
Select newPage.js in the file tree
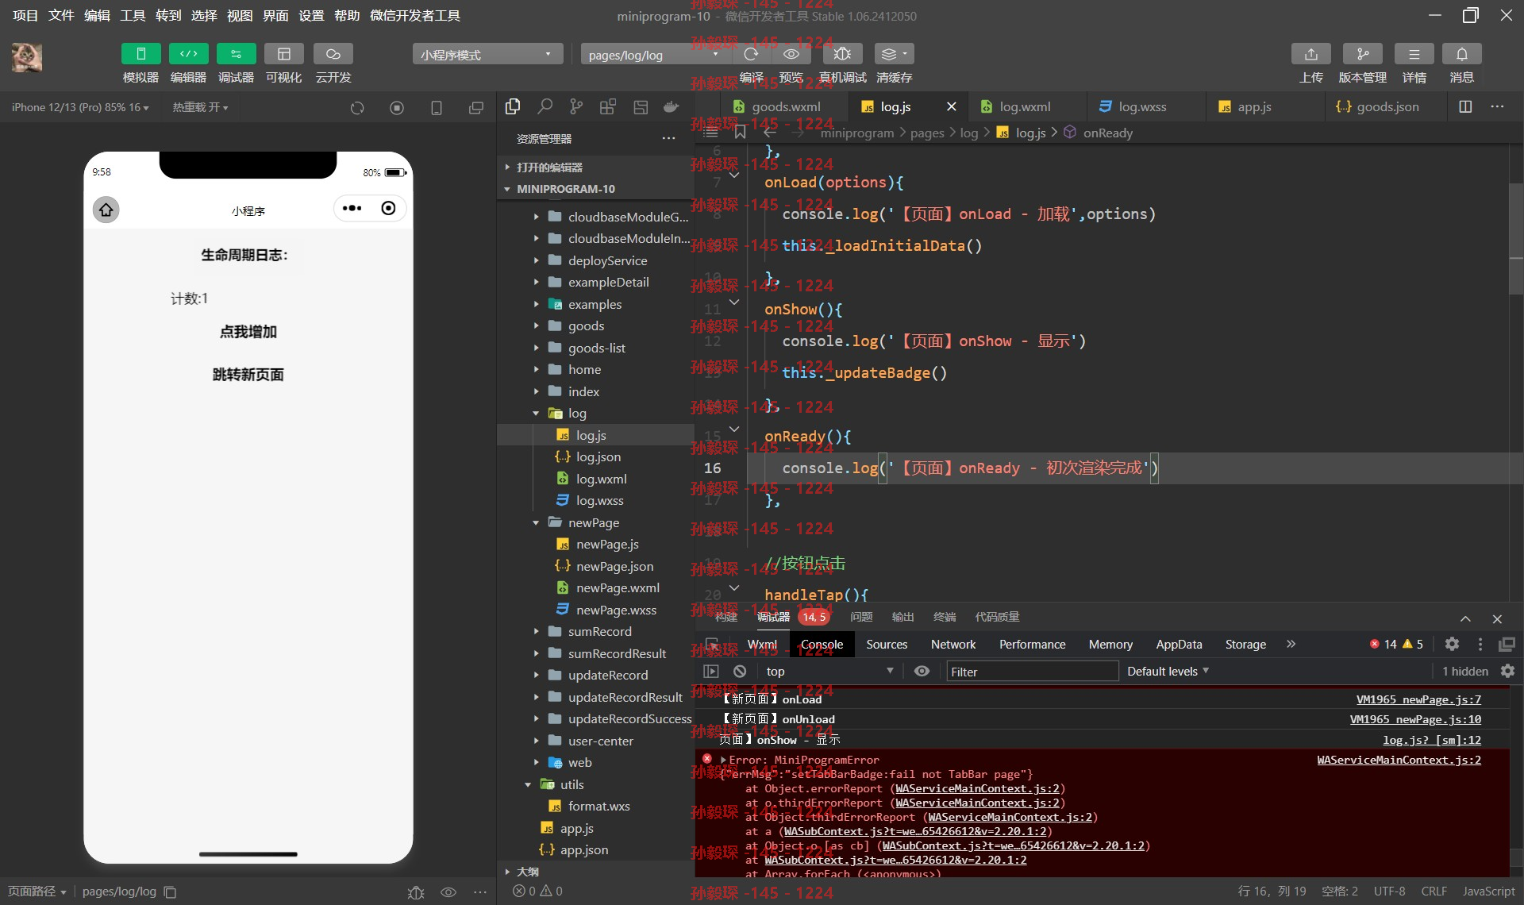[x=595, y=544]
